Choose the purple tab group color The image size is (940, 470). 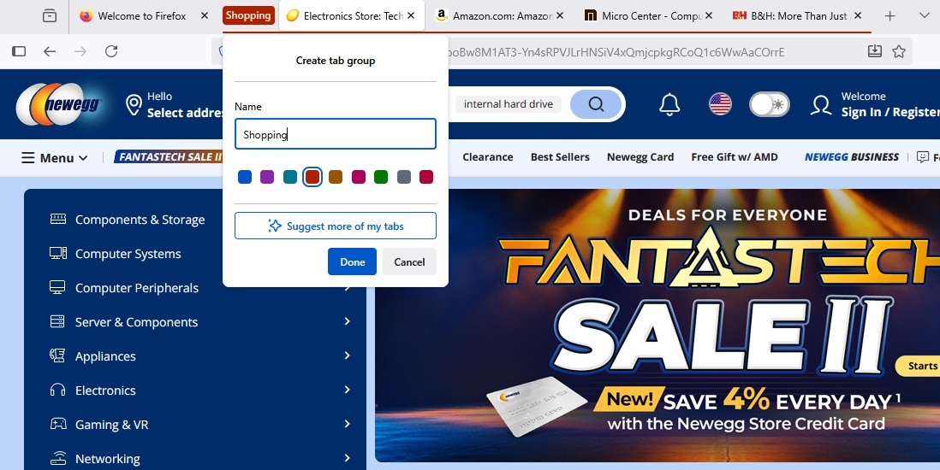267,177
